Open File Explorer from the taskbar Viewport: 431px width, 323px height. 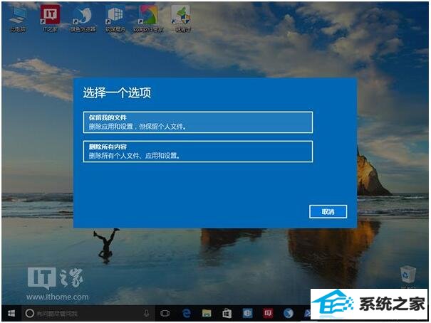coord(207,313)
